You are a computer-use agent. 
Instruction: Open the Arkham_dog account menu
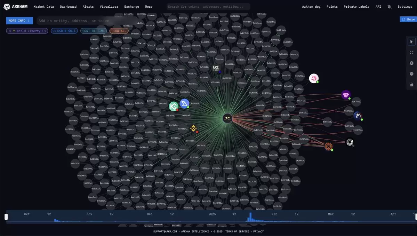[x=311, y=7]
